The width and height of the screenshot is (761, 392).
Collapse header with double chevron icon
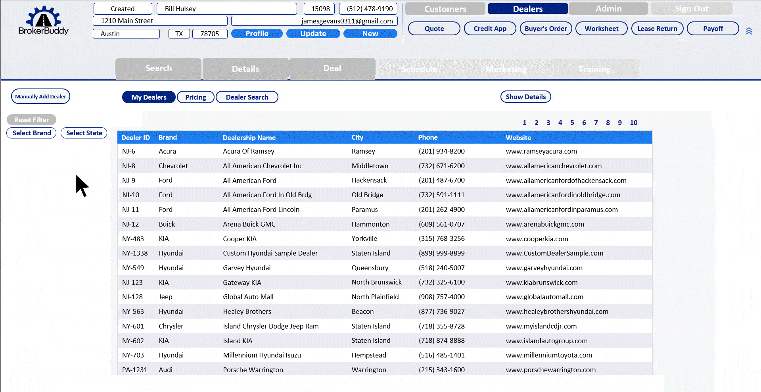(x=749, y=31)
